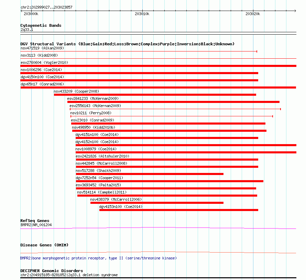306x280 pixels.
Task: Click the 203000k ruler tick label
Action: pos(31,14)
